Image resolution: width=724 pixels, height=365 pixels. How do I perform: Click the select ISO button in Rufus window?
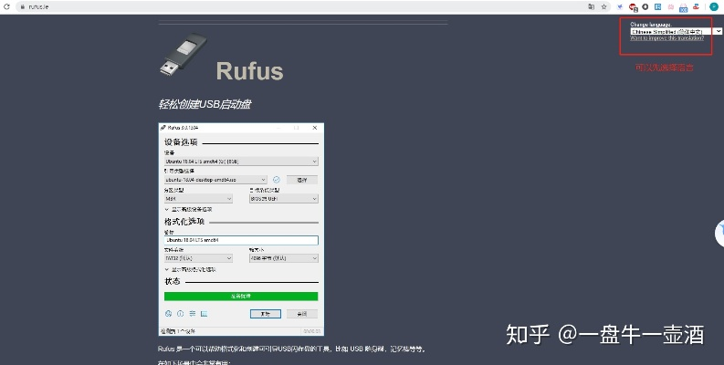(302, 180)
